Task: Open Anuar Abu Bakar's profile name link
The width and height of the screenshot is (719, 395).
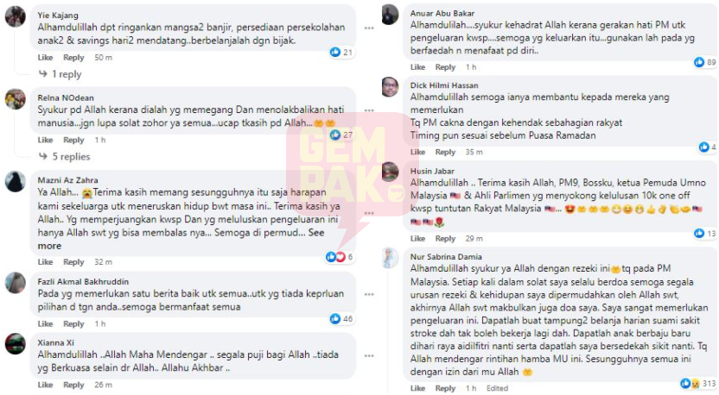Action: click(x=442, y=13)
